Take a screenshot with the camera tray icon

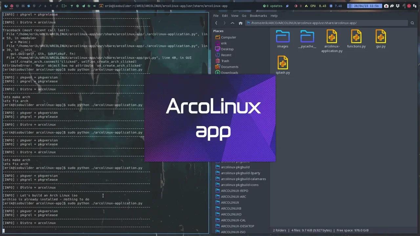(x=387, y=6)
